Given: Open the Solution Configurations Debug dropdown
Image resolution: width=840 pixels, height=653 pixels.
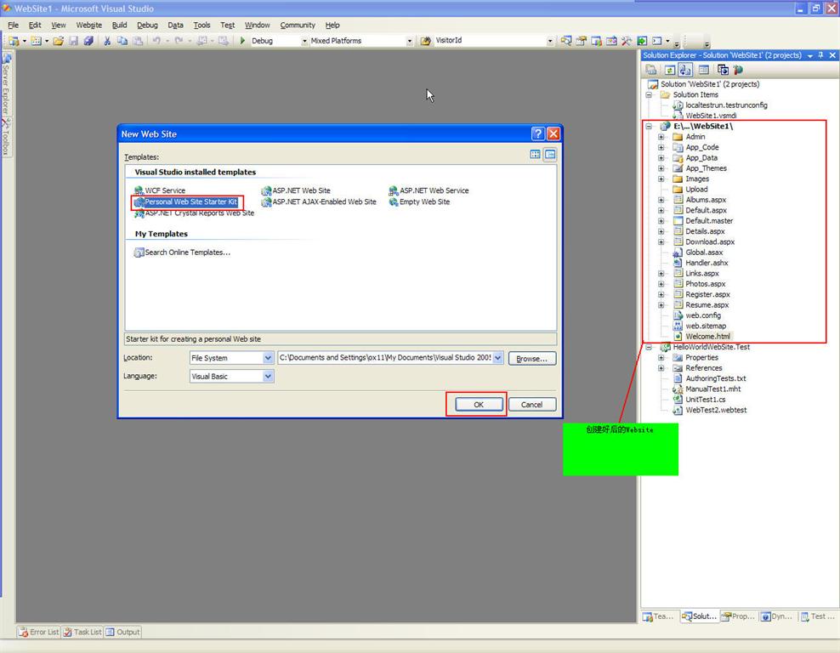Looking at the screenshot, I should (304, 41).
